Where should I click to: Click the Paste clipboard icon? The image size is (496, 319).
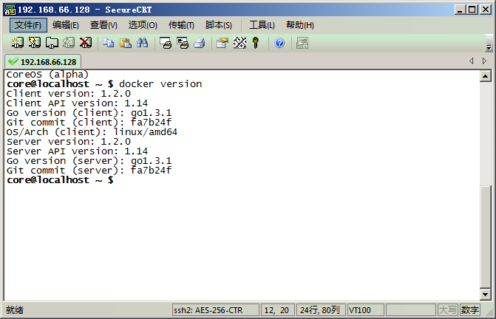[126, 43]
